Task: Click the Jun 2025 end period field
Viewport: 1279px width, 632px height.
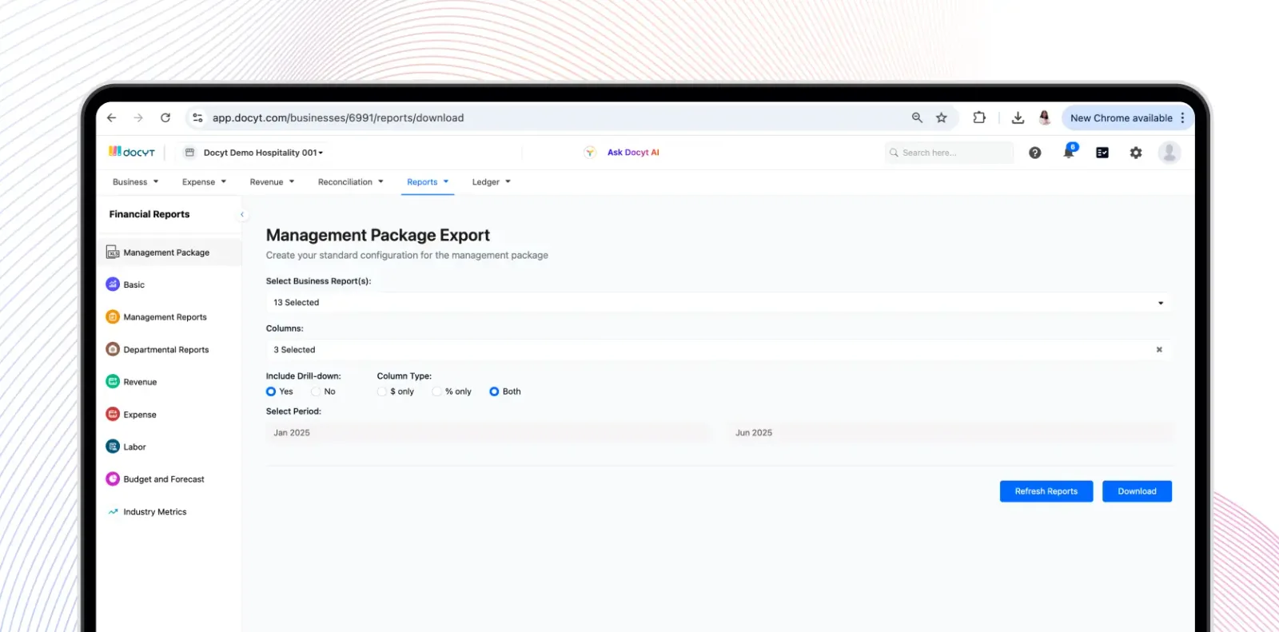Action: (951, 433)
